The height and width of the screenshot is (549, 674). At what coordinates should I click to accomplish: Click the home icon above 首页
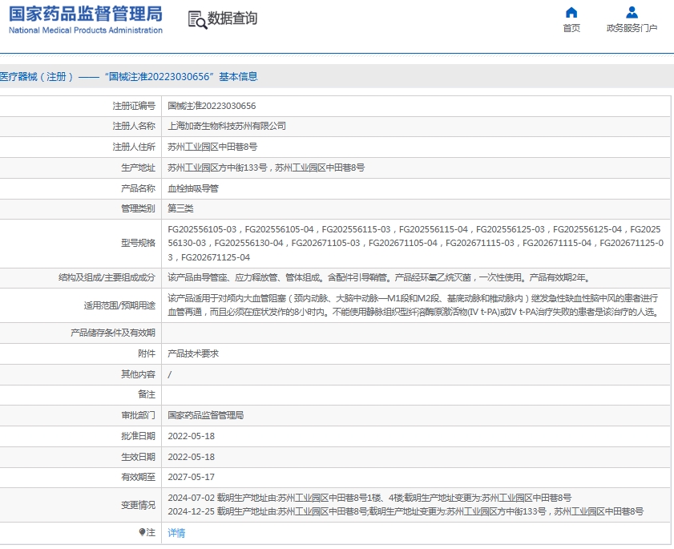coord(571,12)
